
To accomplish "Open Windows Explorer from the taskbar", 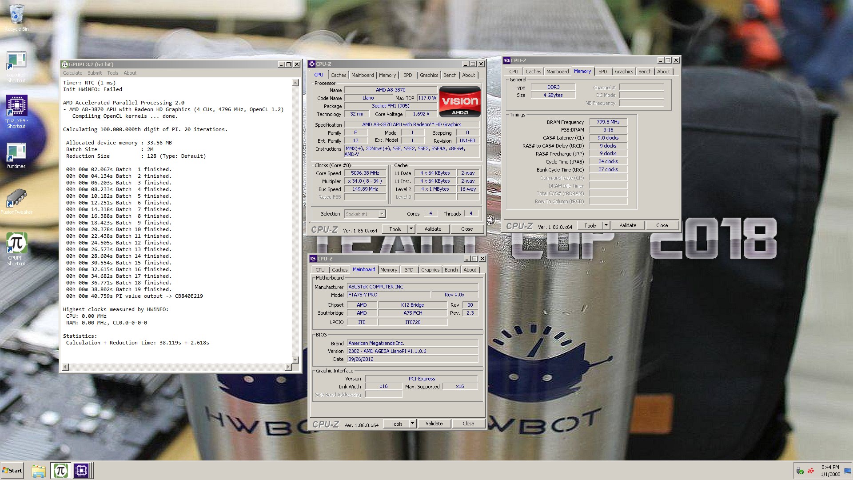I will click(39, 471).
